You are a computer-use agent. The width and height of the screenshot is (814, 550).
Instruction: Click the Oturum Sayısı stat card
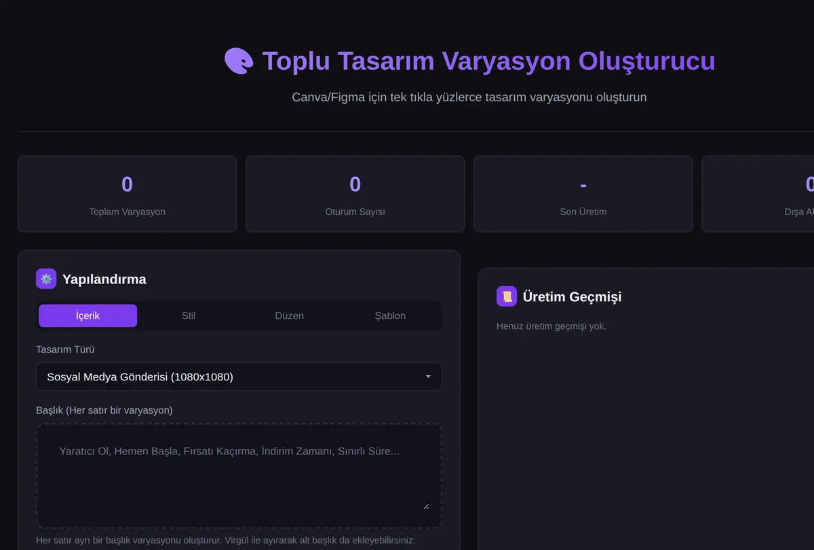click(355, 194)
